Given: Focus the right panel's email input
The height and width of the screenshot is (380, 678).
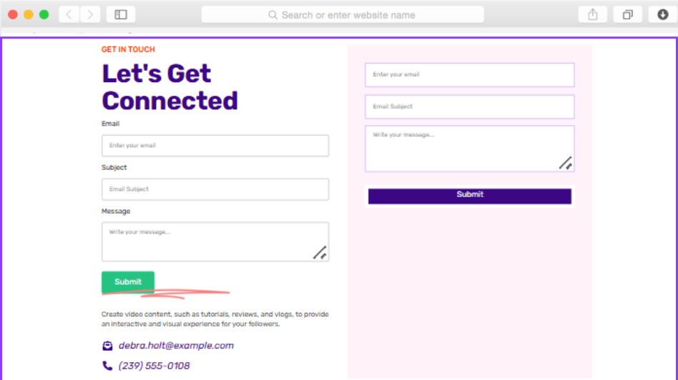Looking at the screenshot, I should tap(469, 74).
